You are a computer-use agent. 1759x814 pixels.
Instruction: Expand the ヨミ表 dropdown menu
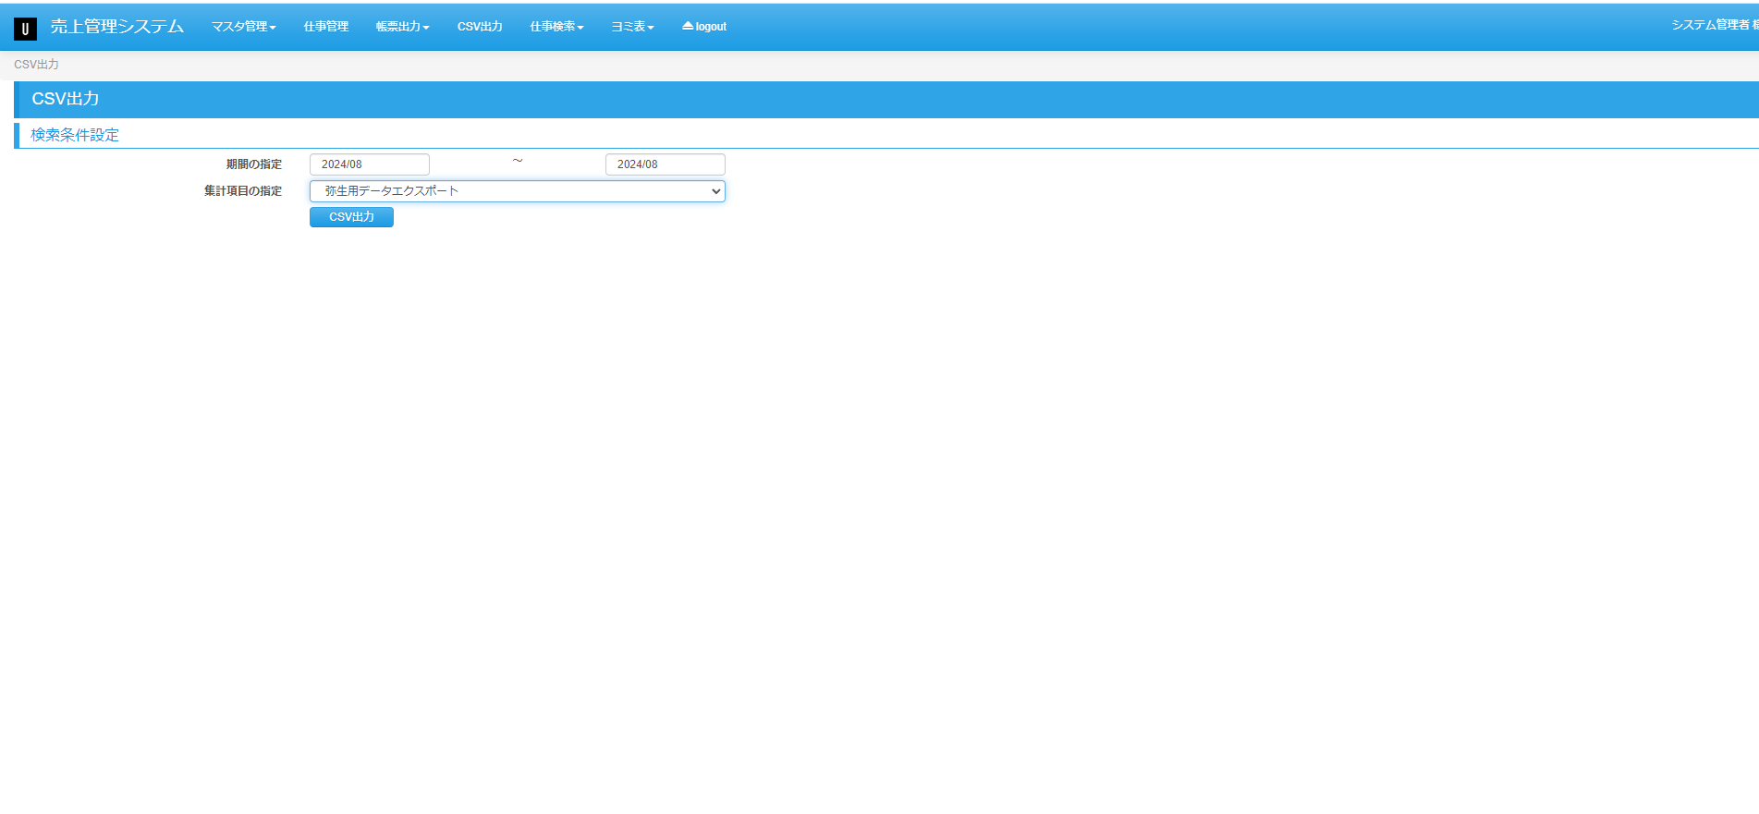tap(632, 27)
